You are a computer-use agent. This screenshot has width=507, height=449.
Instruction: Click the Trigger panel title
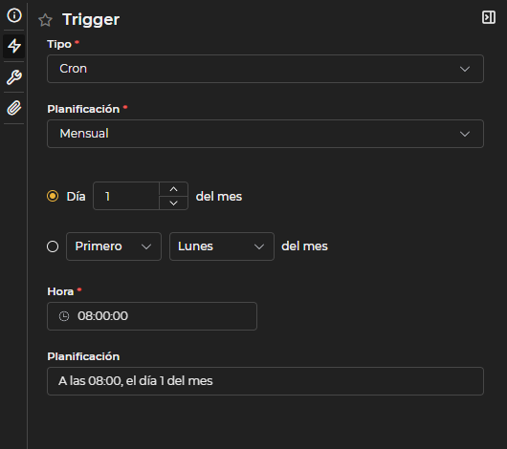tap(91, 20)
